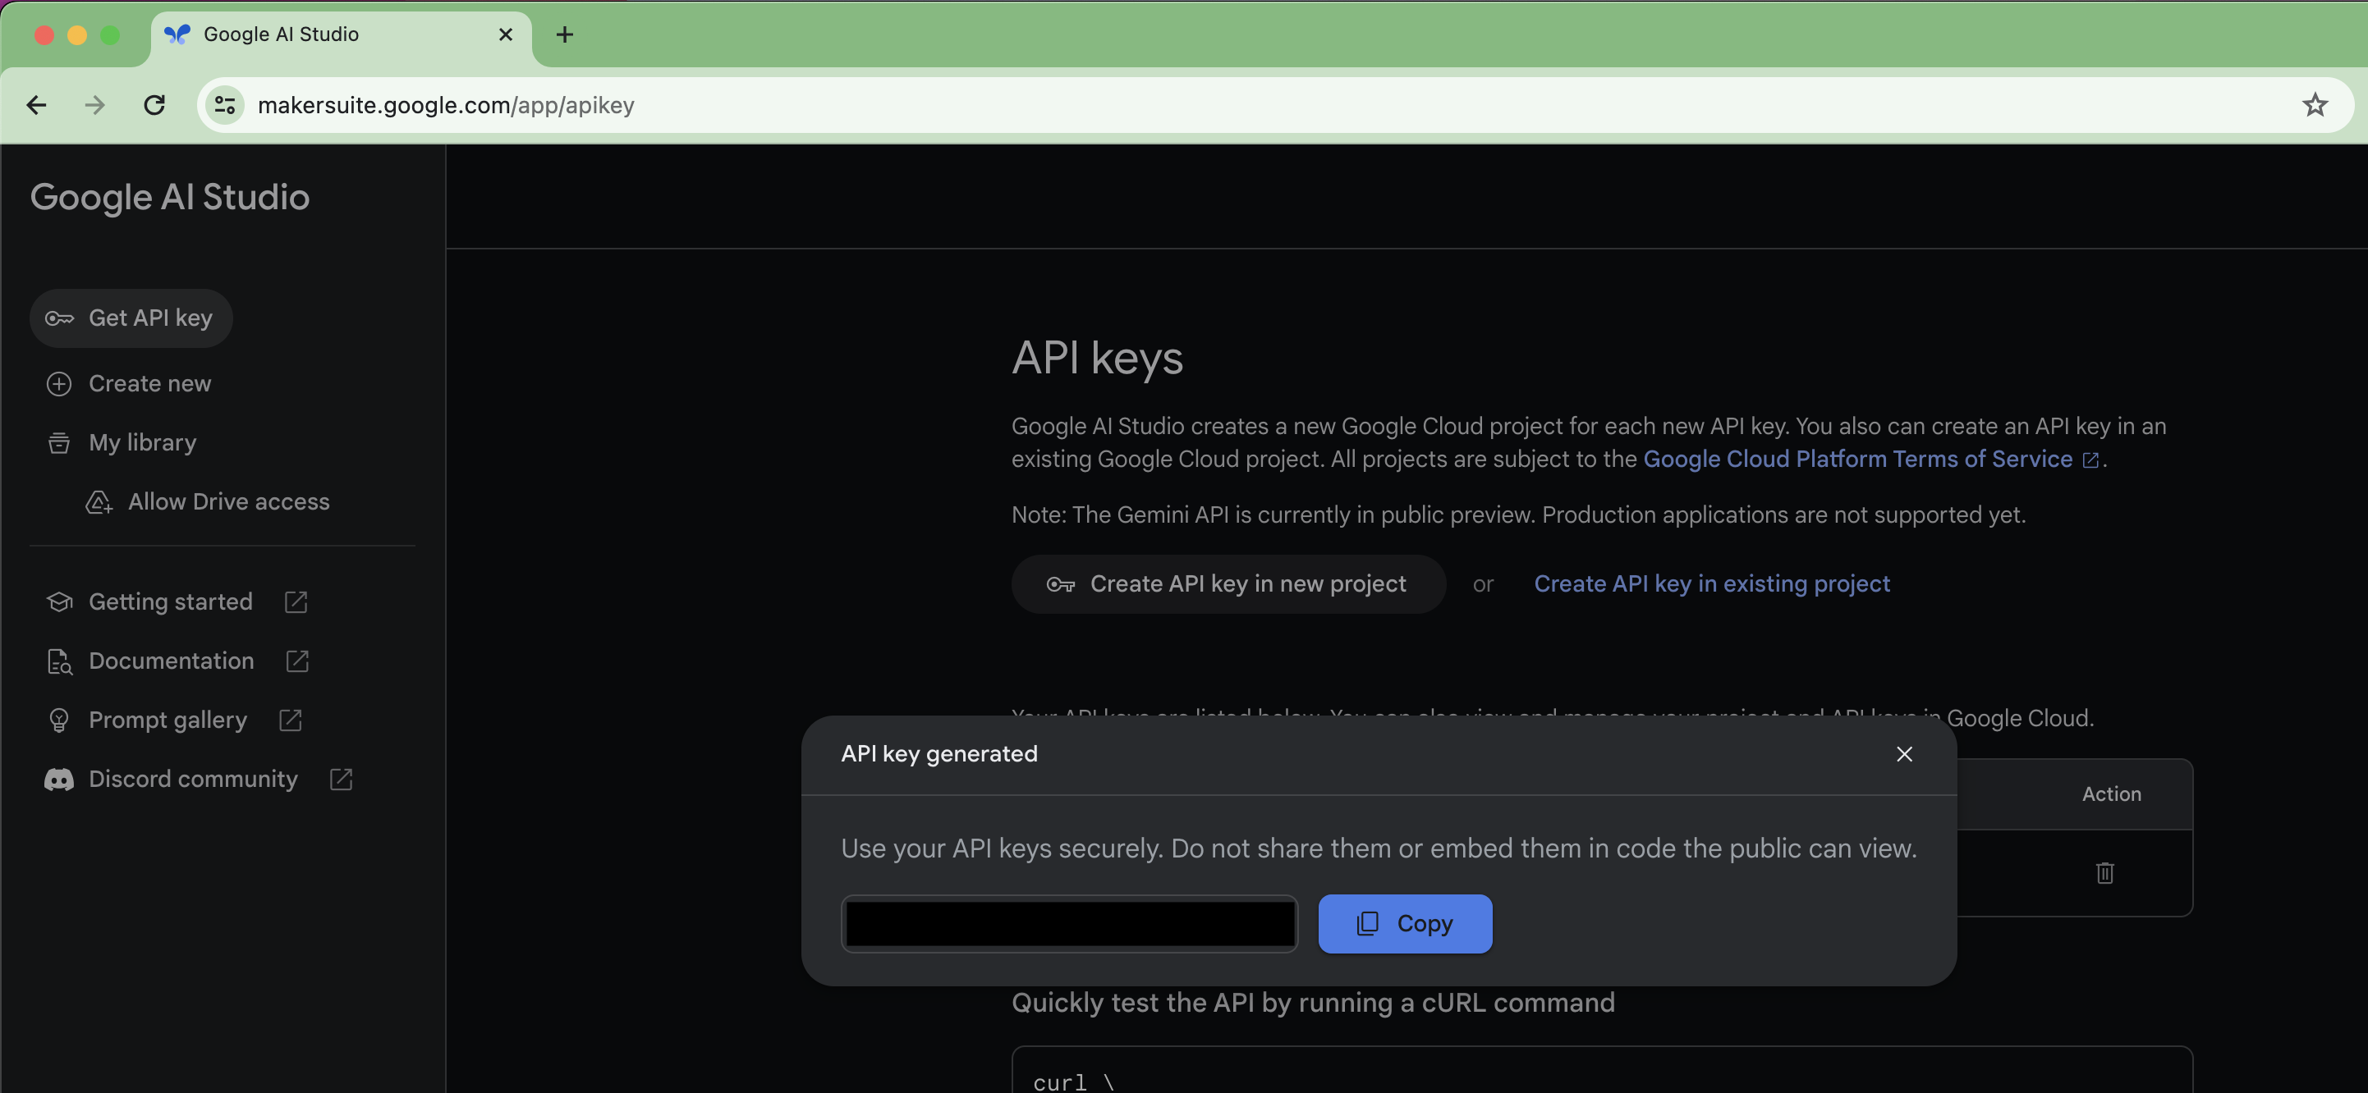
Task: Bookmark this page with star icon
Action: [2314, 105]
